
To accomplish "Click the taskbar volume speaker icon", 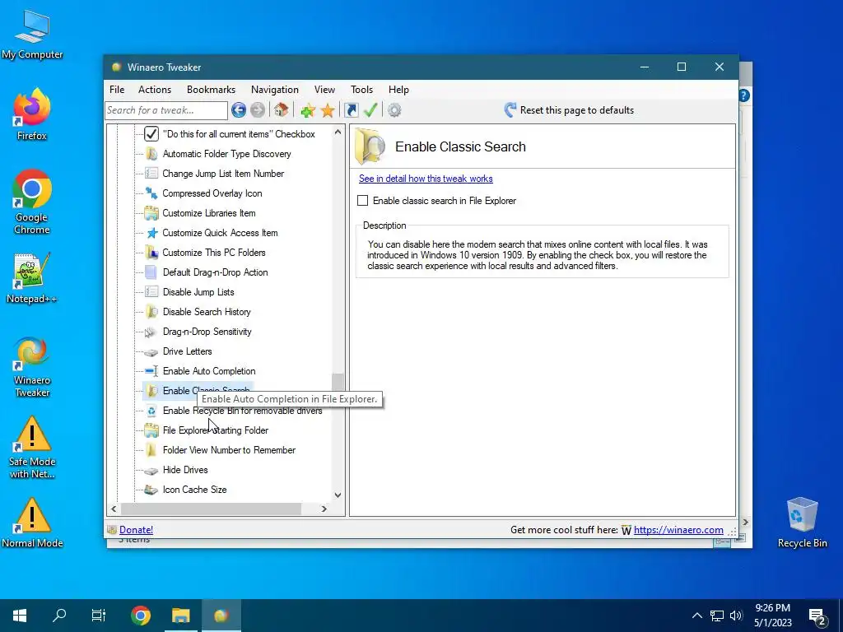I will [x=736, y=616].
